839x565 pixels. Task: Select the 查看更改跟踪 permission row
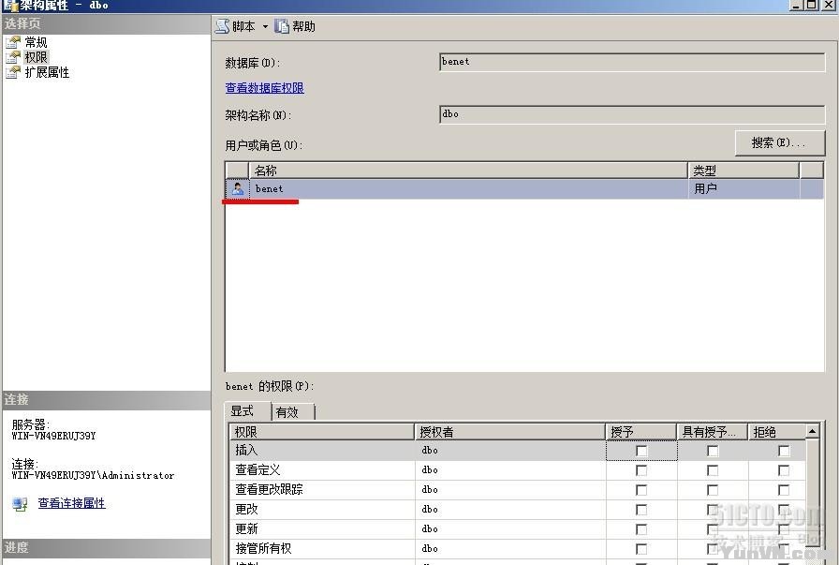[518, 489]
